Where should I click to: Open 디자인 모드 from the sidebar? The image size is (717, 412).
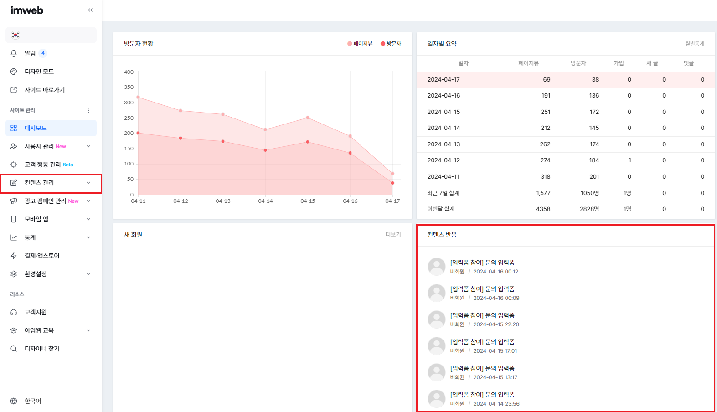(51, 72)
